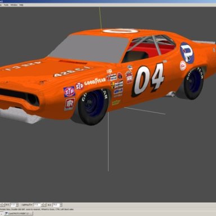Open the Tools menu
The width and height of the screenshot is (216, 216).
click(6, 5)
